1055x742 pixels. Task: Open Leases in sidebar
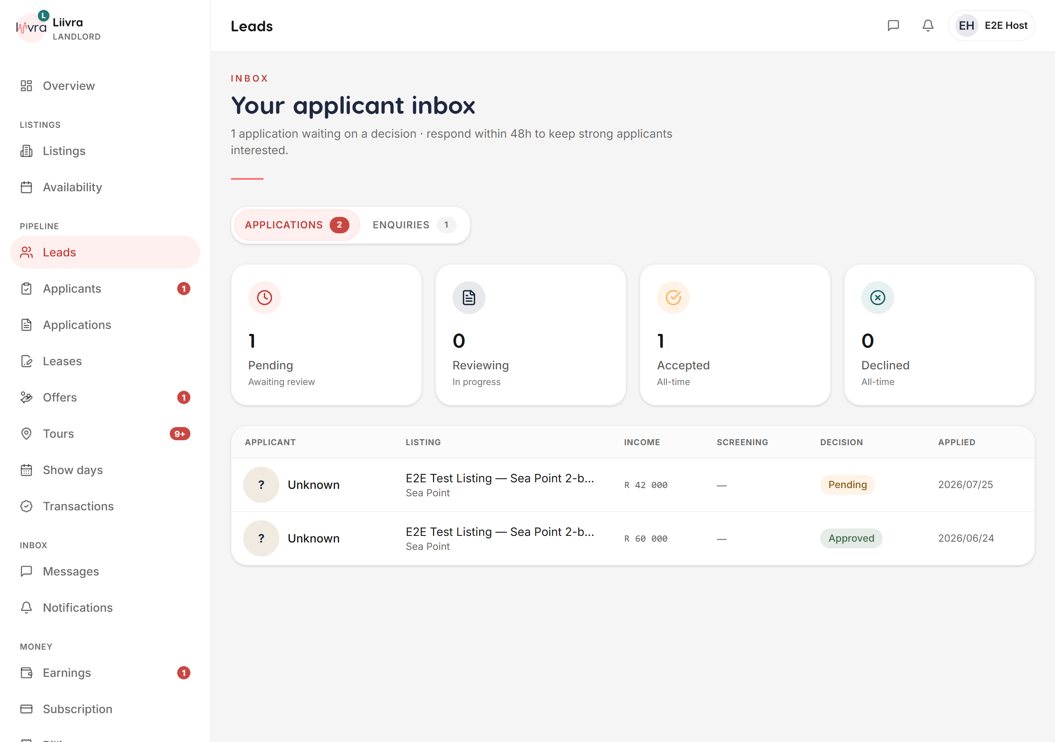pos(105,362)
